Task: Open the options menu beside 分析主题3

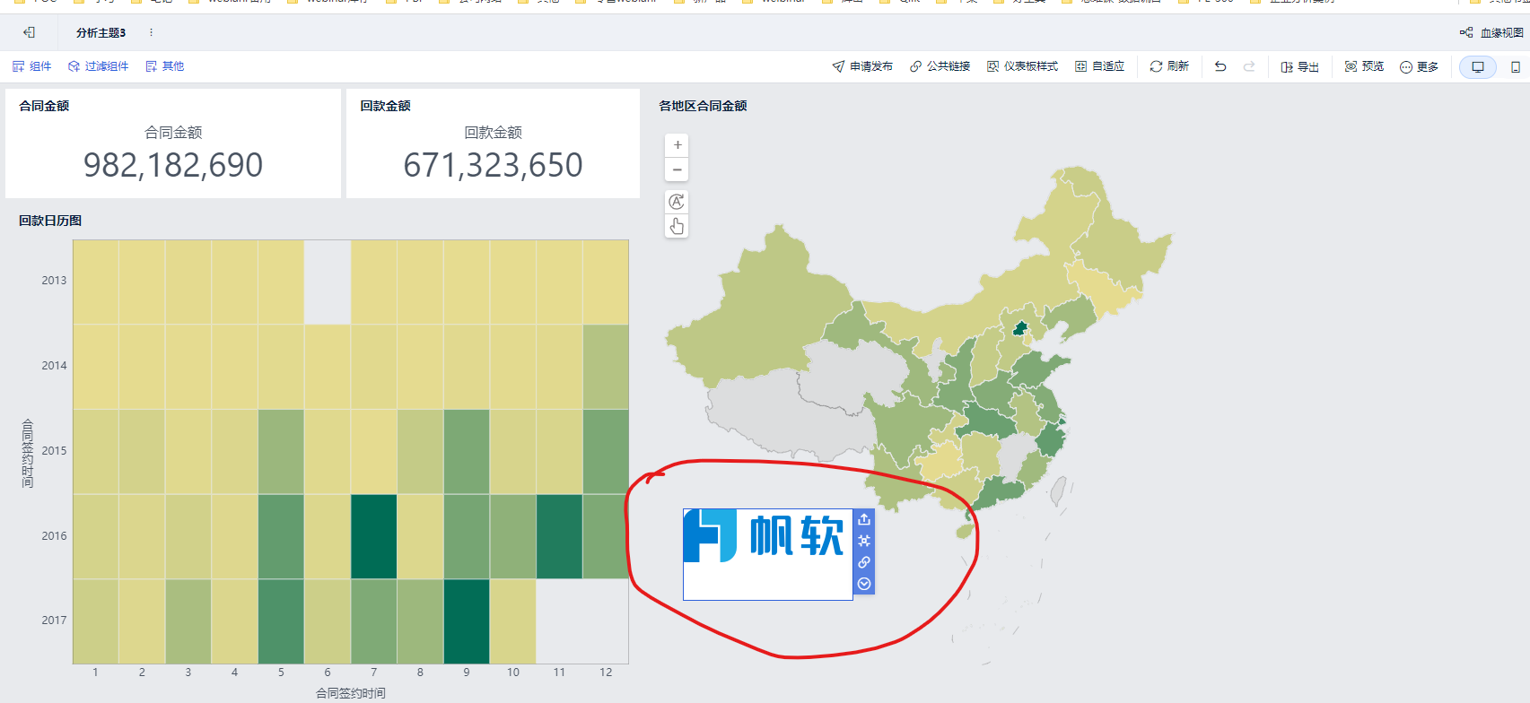Action: click(x=151, y=32)
